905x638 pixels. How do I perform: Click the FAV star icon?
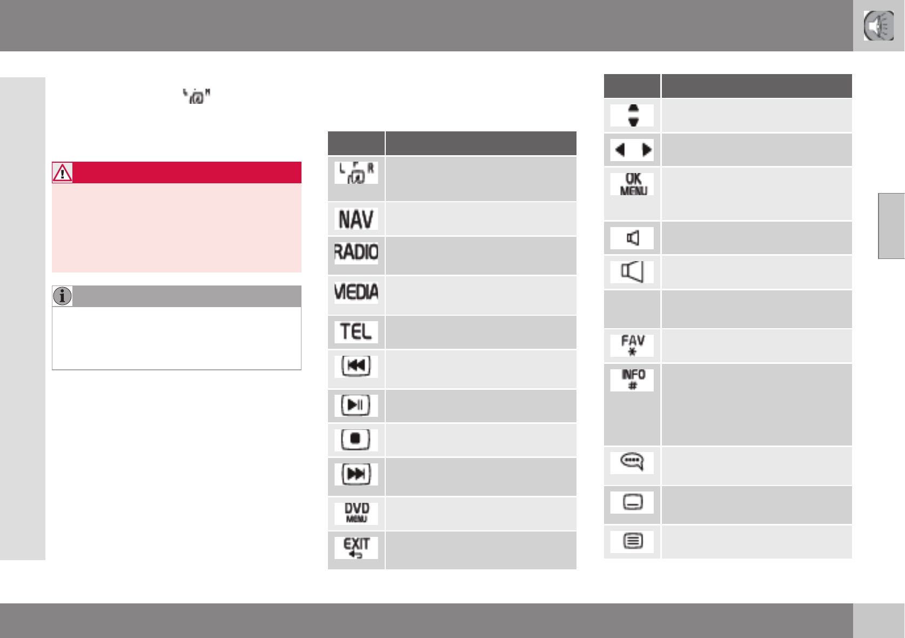[632, 345]
